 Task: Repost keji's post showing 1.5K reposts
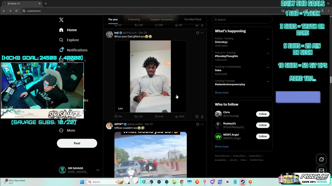point(139,117)
